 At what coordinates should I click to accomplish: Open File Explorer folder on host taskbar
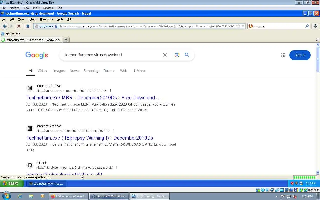click(31, 196)
